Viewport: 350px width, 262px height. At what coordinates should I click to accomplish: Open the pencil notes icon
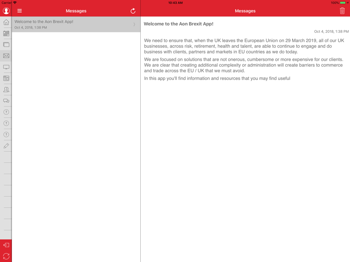6,146
